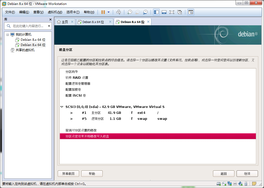Viewport: 264px width, 188px height.
Task: Click the CD/DVD drive status icon
Action: [x=224, y=184]
